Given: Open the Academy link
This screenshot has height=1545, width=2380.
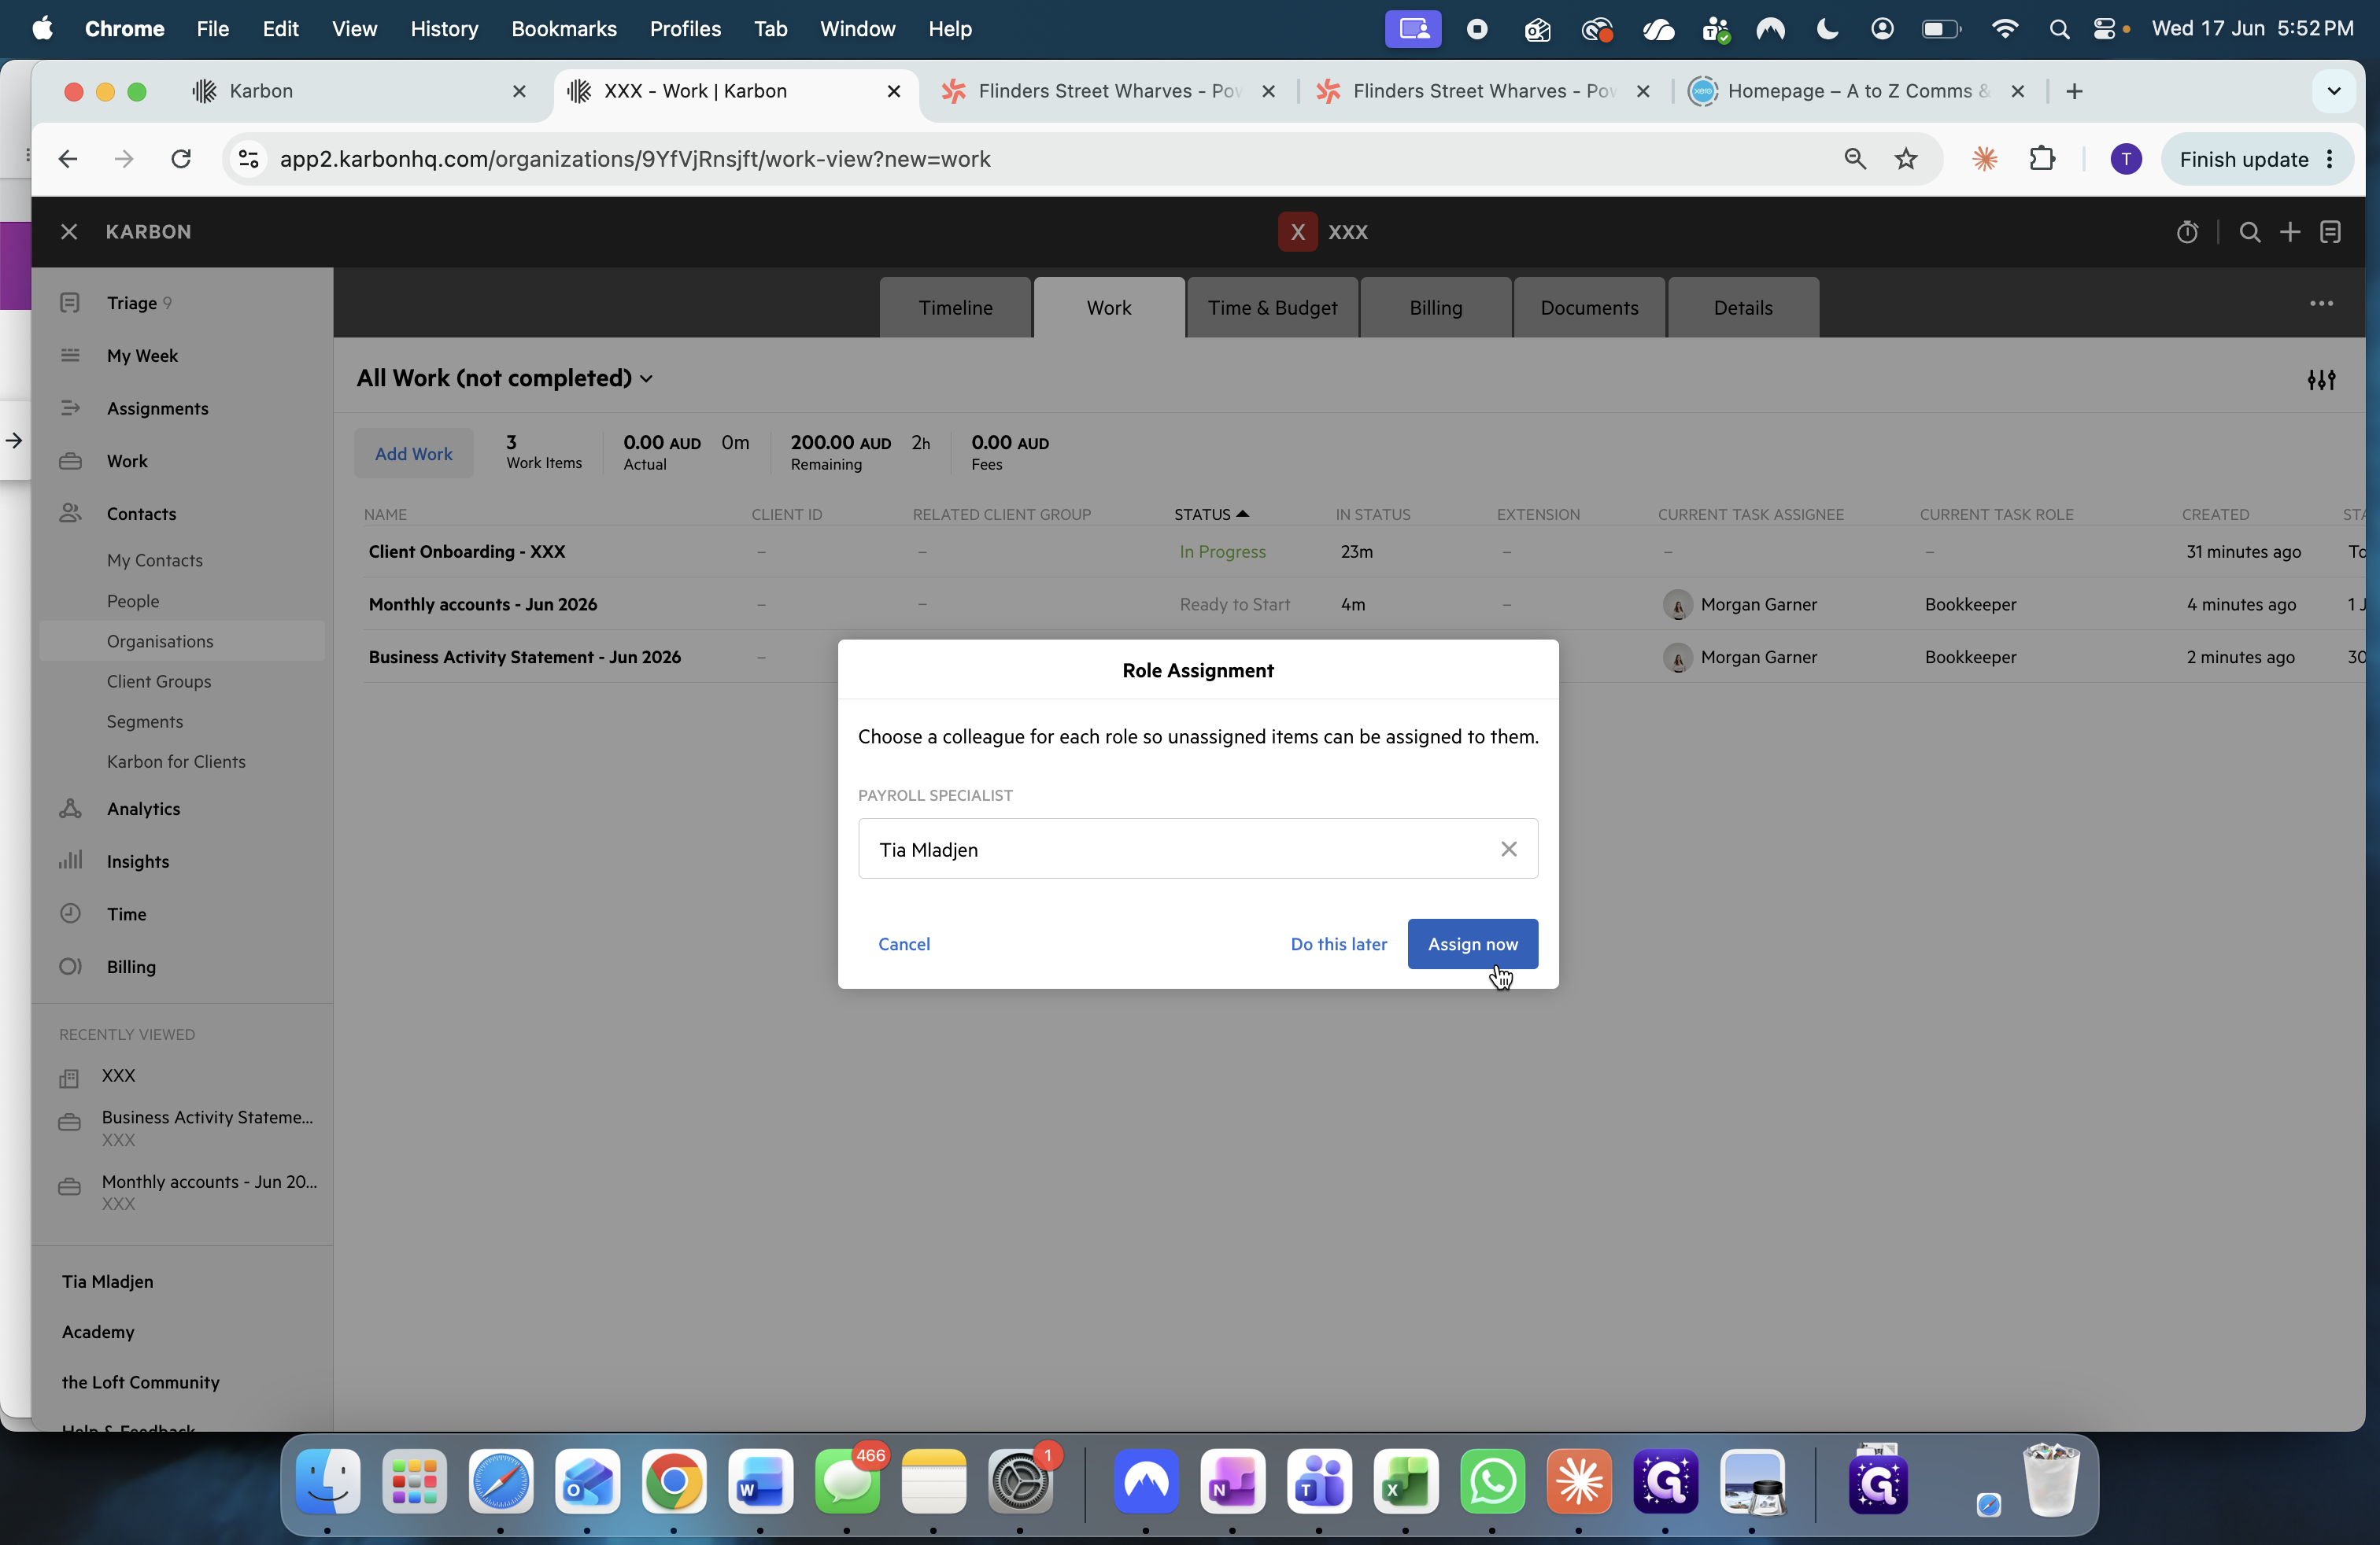Looking at the screenshot, I should 97,1331.
